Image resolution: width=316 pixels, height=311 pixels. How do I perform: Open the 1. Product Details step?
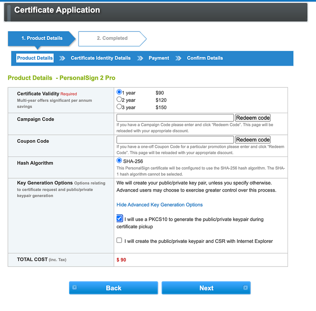pos(41,39)
